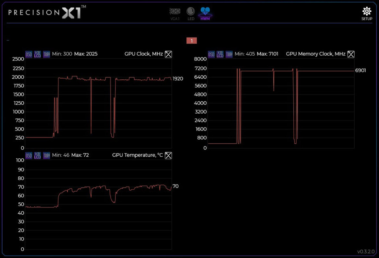The height and width of the screenshot is (258, 379).
Task: Click the Min: 46 readout
Action: (61, 155)
